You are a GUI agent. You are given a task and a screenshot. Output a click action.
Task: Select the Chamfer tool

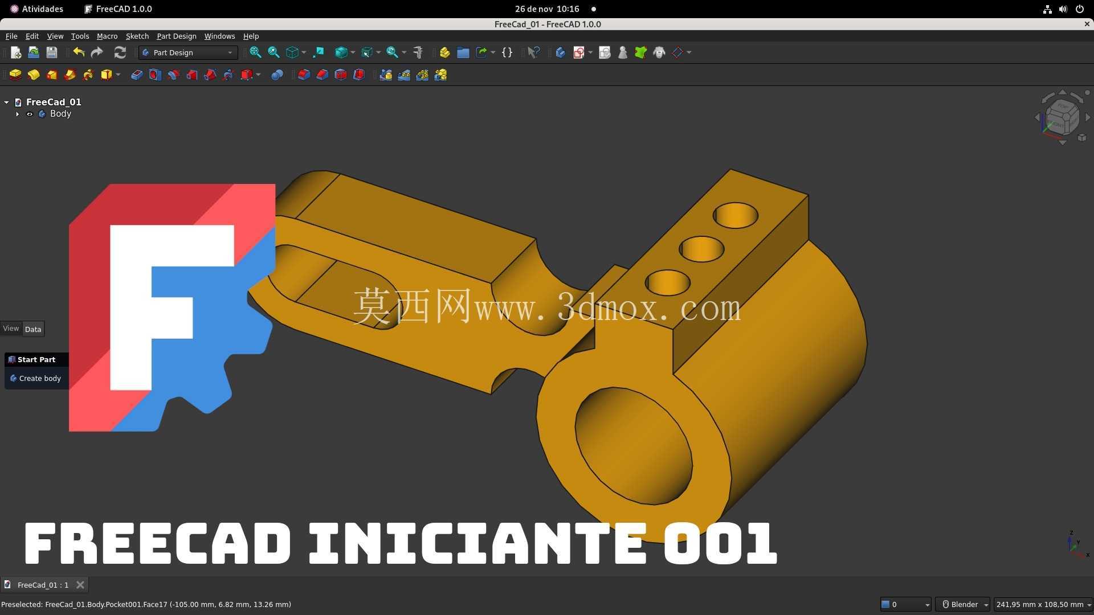pos(322,75)
